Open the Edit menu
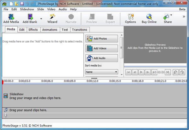Screen dimensions: 189x130 [x=14, y=9]
